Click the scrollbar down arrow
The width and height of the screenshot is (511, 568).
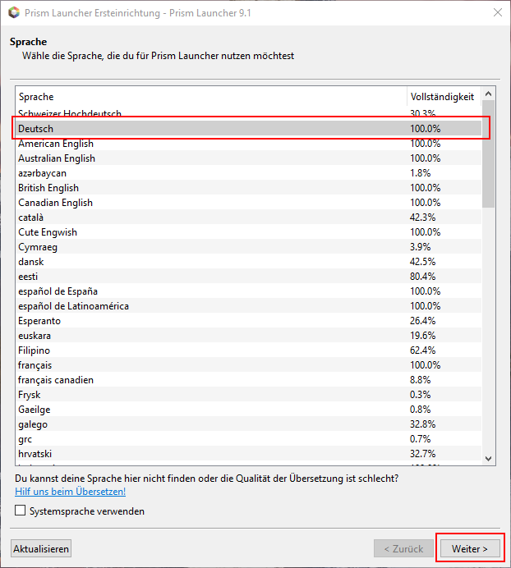pyautogui.click(x=489, y=459)
